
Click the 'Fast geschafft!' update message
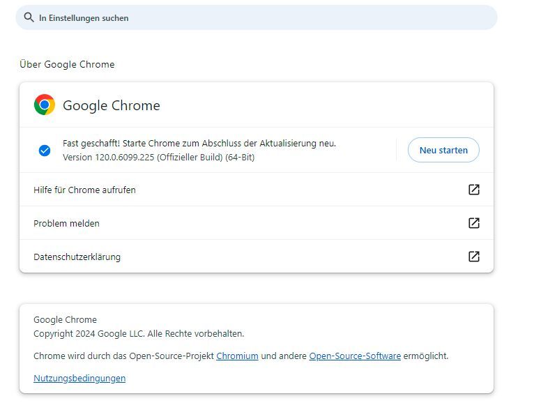point(199,144)
